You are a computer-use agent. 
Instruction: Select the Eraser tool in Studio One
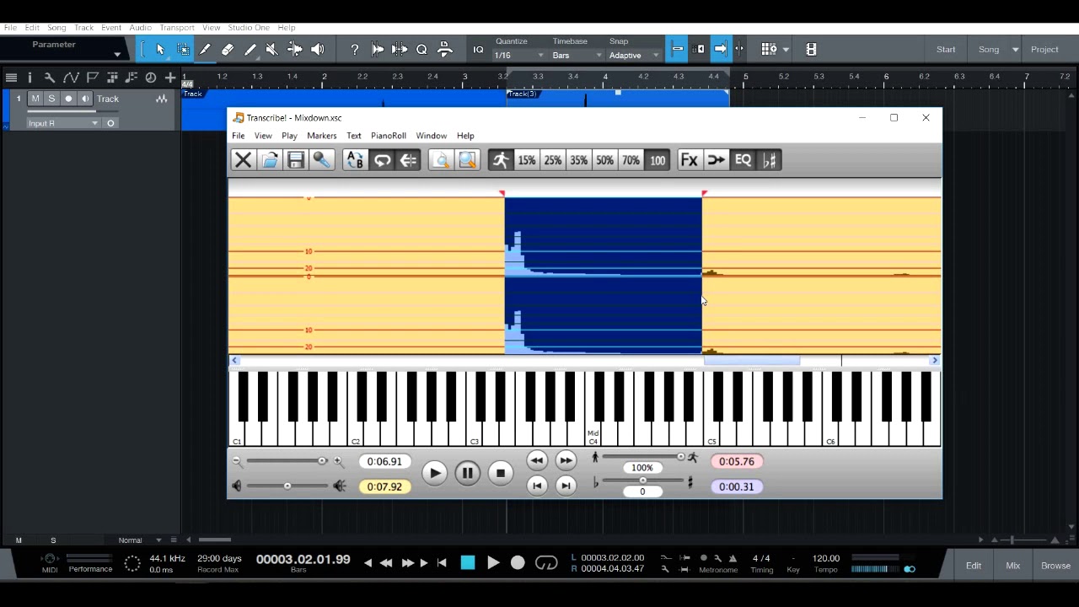[x=228, y=50]
